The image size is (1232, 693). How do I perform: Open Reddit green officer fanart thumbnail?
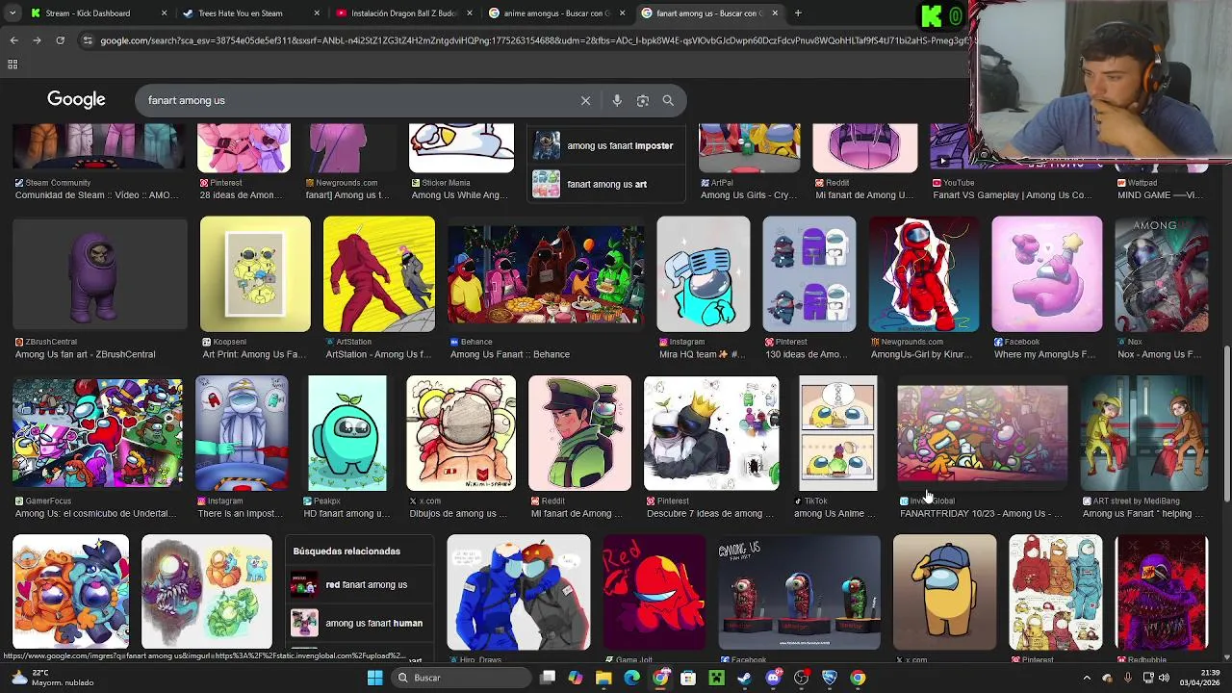click(x=579, y=433)
